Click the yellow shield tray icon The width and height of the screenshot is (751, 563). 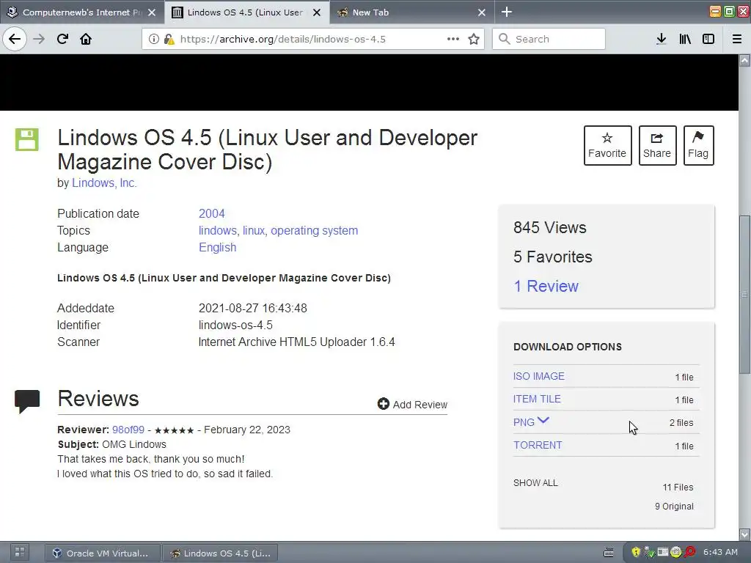(636, 552)
